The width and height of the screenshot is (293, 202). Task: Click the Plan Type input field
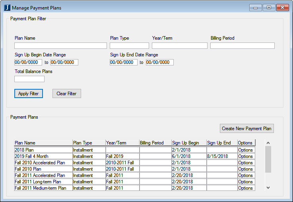tap(129, 46)
